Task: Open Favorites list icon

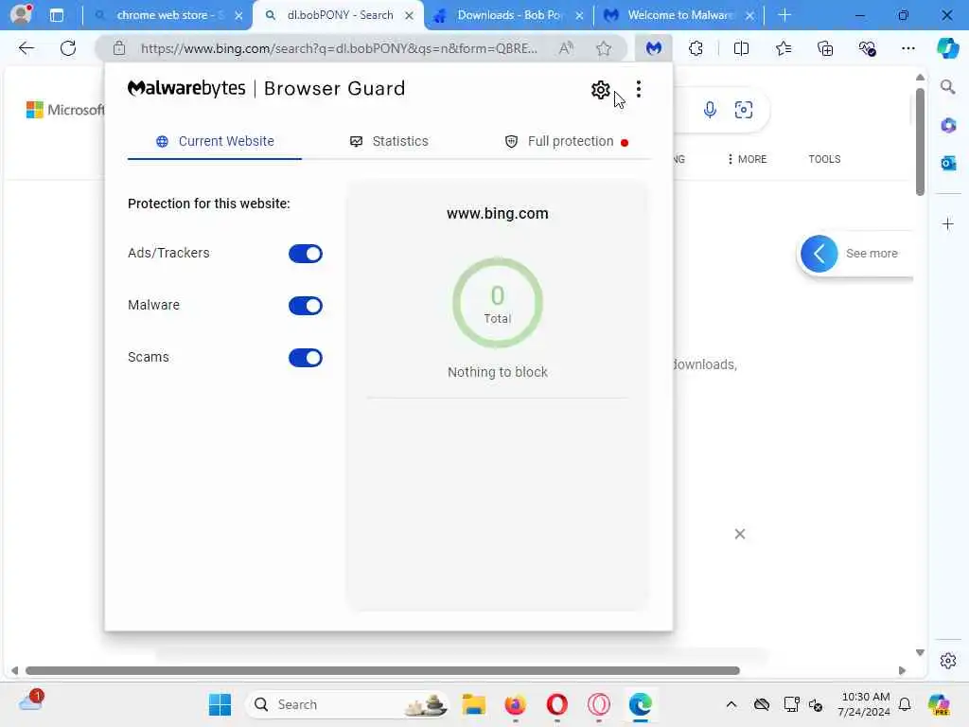Action: click(783, 48)
